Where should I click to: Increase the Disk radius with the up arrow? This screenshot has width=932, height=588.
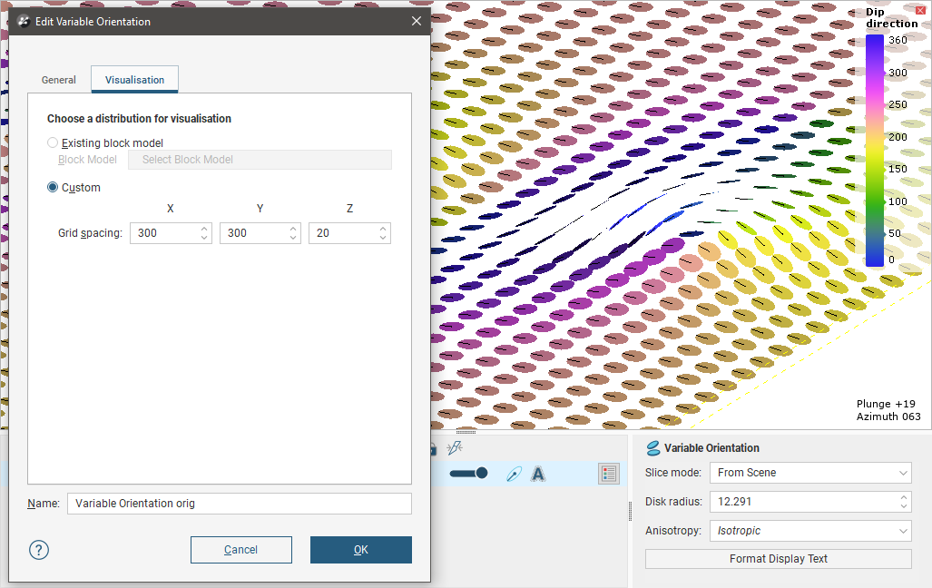pyautogui.click(x=904, y=497)
